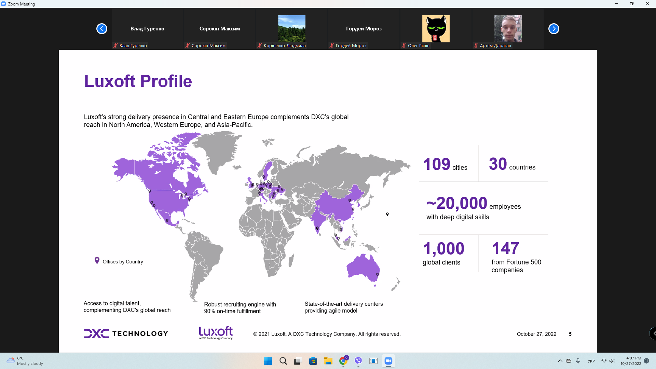This screenshot has height=369, width=656.
Task: Click 'Access to digital talent' text
Action: click(127, 306)
